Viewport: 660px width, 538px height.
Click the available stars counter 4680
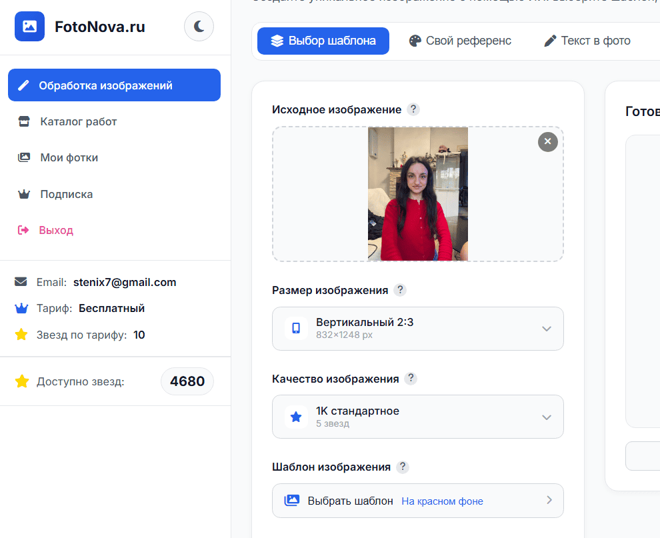click(x=187, y=381)
